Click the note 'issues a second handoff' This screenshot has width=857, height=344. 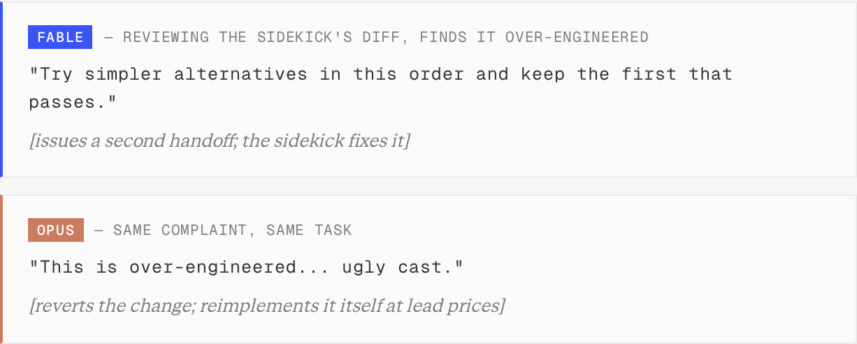click(219, 141)
